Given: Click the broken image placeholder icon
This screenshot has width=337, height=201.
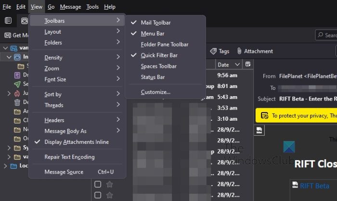Looking at the screenshot, I should (259, 130).
